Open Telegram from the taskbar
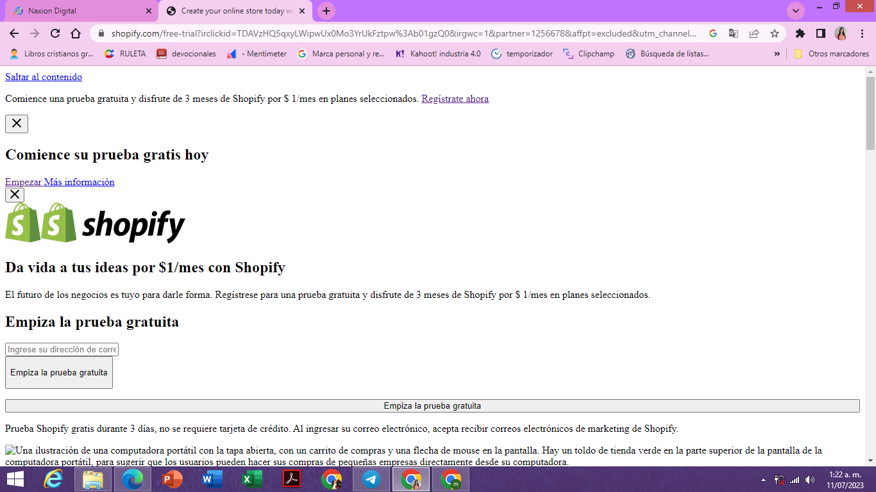This screenshot has height=492, width=876. (371, 479)
